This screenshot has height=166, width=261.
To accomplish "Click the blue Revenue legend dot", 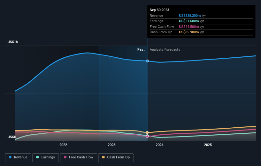I will 10,157.
